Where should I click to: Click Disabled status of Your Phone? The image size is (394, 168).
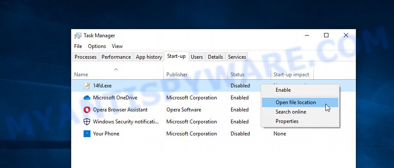coord(240,134)
